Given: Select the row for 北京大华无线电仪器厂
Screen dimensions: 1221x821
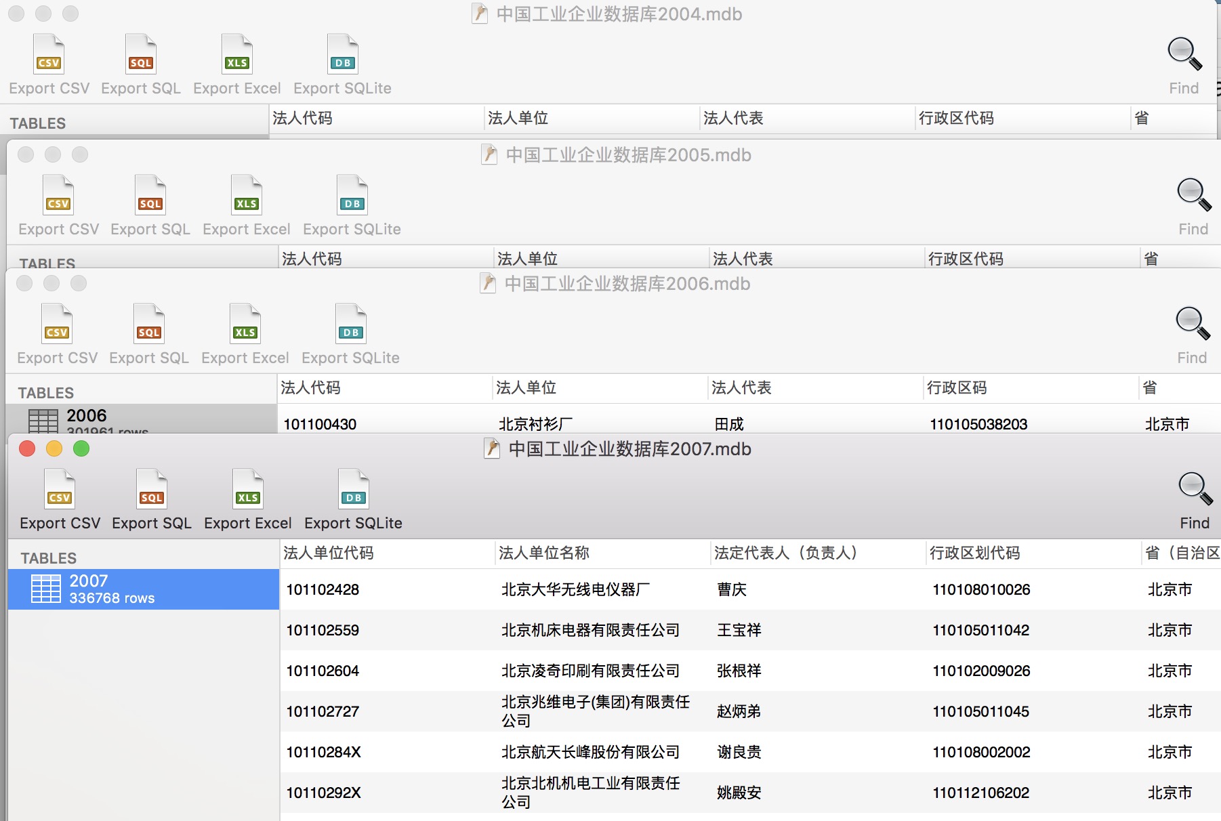Looking at the screenshot, I should tap(575, 590).
